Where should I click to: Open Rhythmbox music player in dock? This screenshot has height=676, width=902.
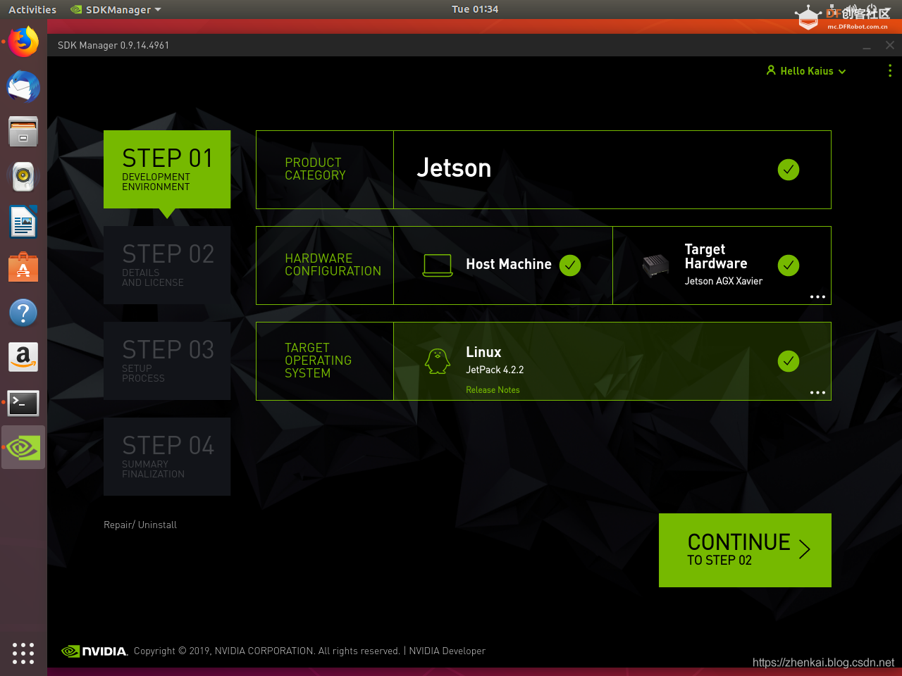click(x=23, y=177)
